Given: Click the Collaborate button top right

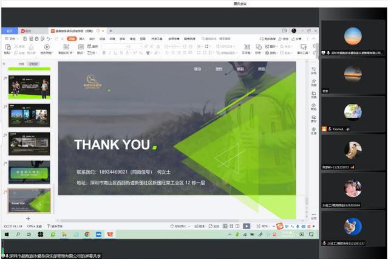Looking at the screenshot, I should 284,39.
